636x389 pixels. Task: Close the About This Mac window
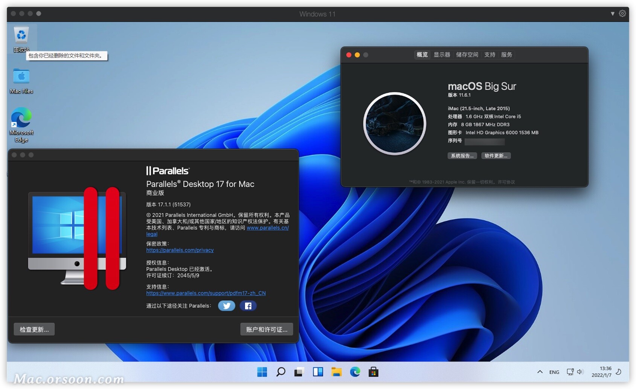click(349, 55)
